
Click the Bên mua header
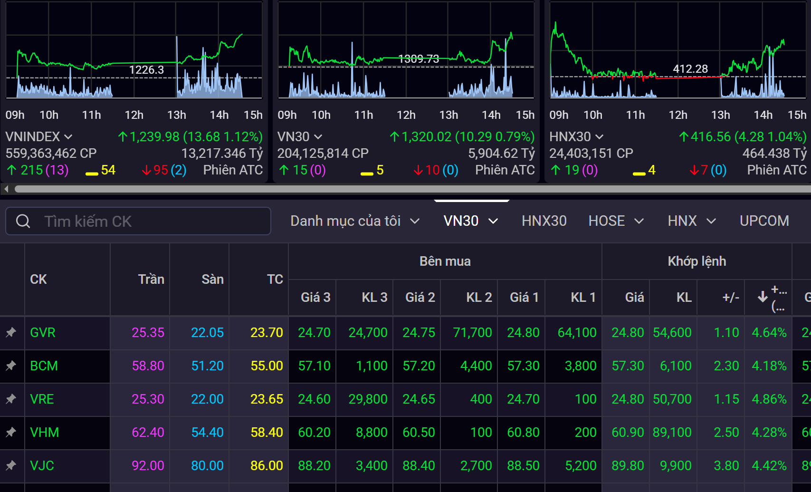[445, 261]
